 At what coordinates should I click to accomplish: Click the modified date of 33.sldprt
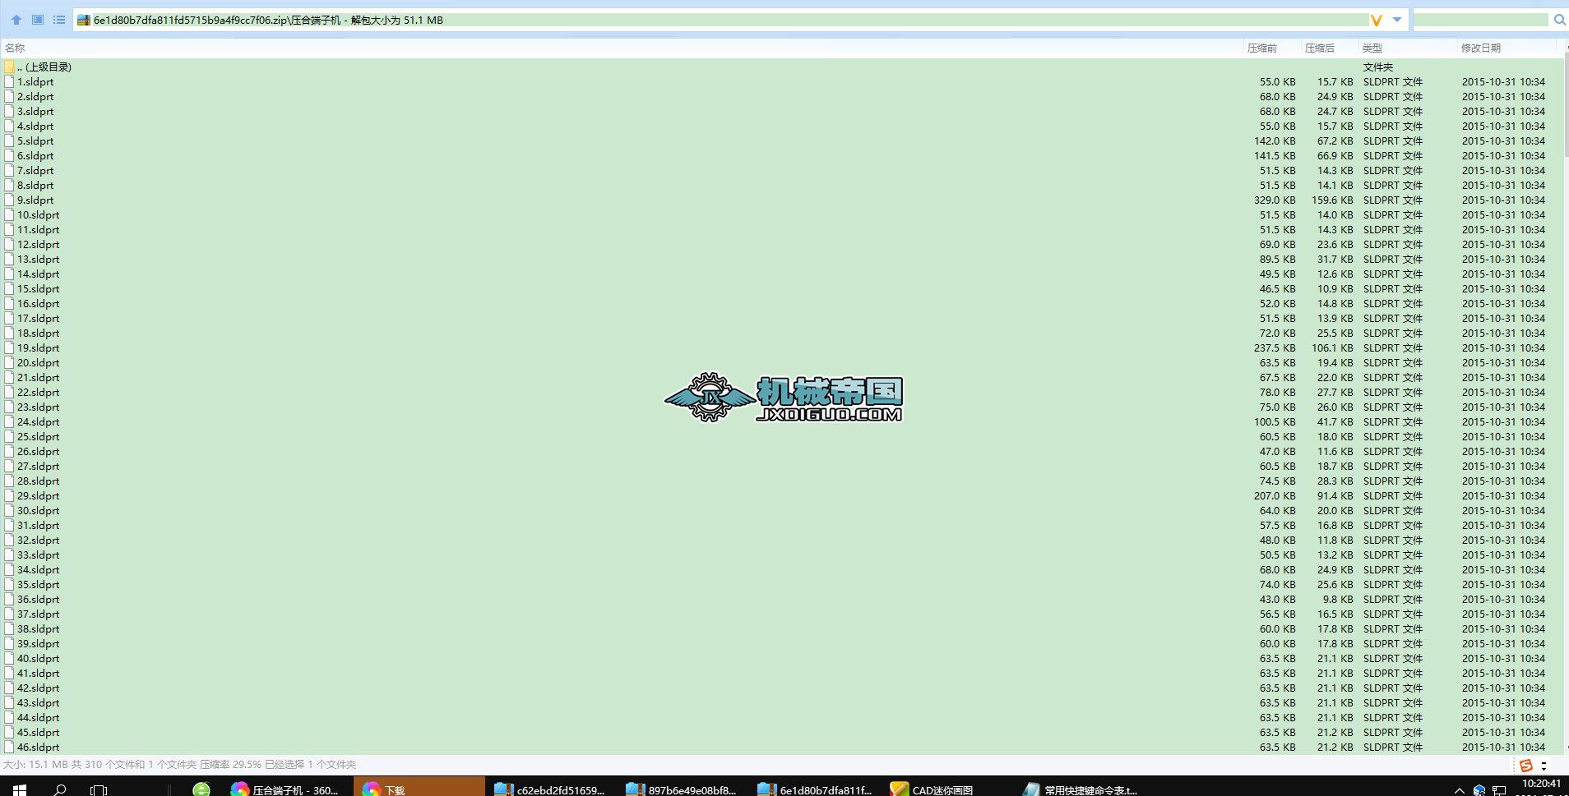[x=1503, y=554]
